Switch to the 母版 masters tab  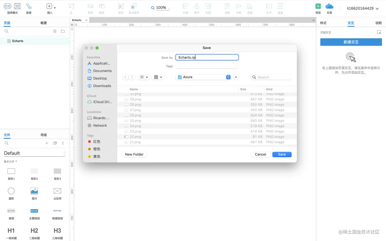[44, 135]
